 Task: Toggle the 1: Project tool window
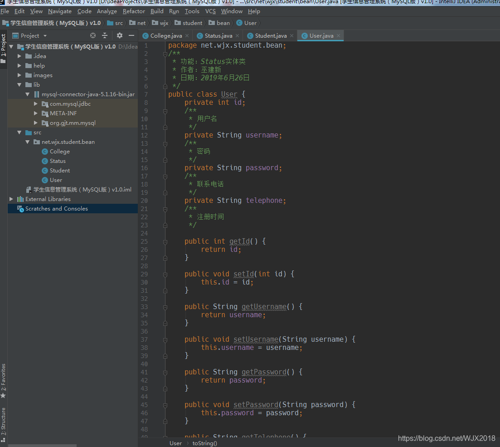(4, 48)
